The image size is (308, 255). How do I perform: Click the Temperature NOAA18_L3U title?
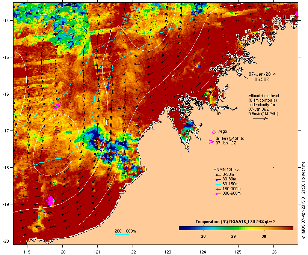[x=235, y=222]
